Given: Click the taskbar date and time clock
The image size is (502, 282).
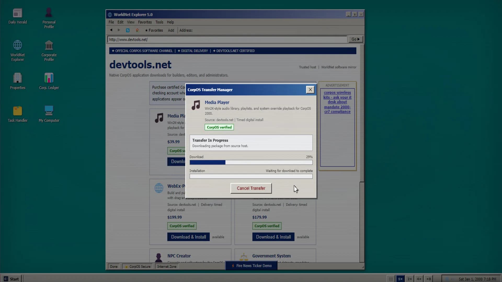Looking at the screenshot, I should pyautogui.click(x=477, y=279).
